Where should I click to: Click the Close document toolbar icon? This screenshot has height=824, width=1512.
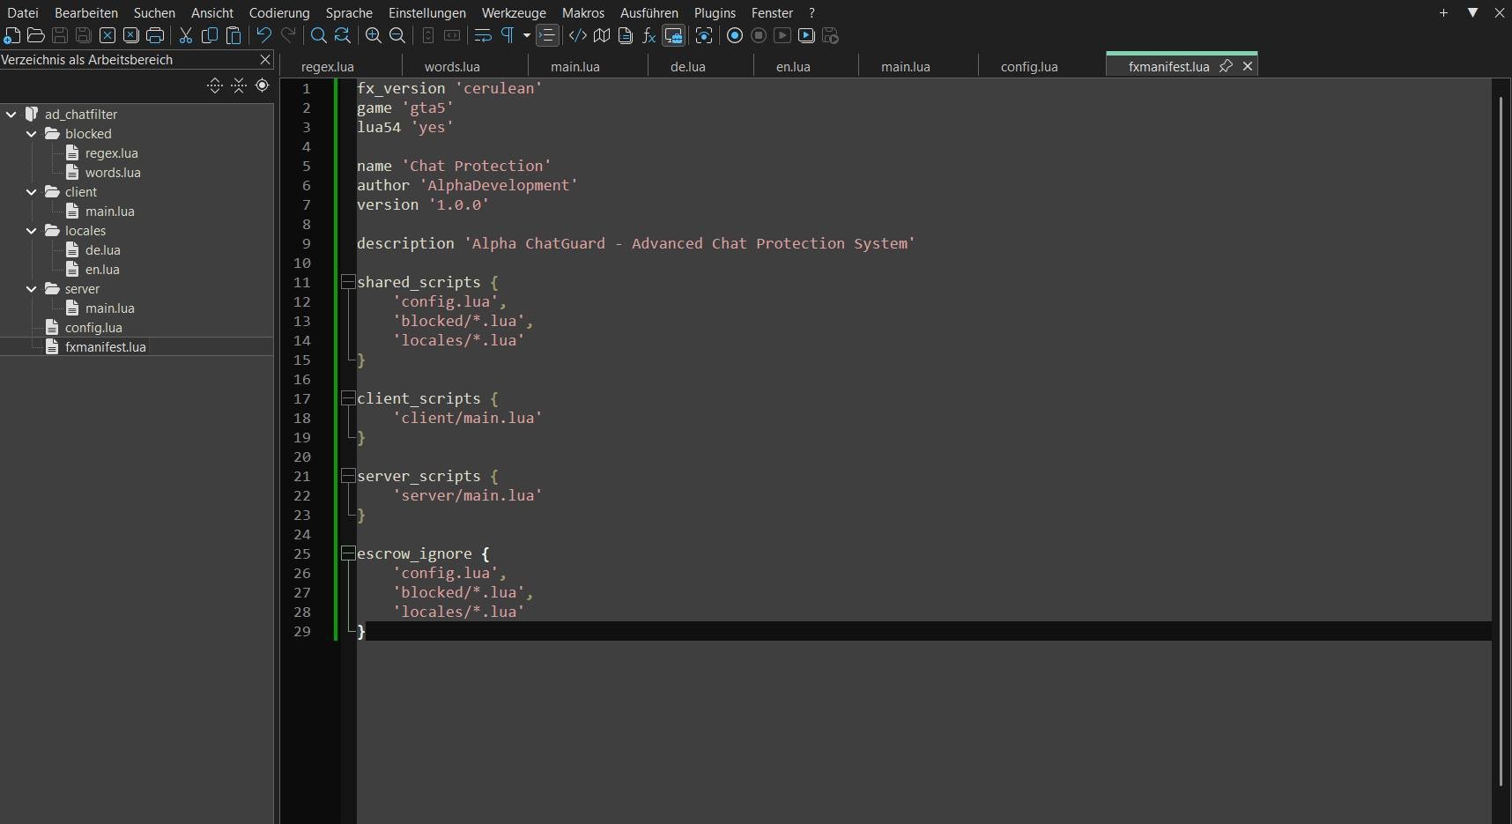[x=107, y=36]
